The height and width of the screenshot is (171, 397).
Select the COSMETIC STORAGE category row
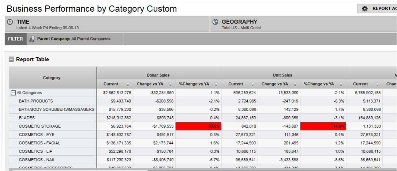(x=40, y=126)
